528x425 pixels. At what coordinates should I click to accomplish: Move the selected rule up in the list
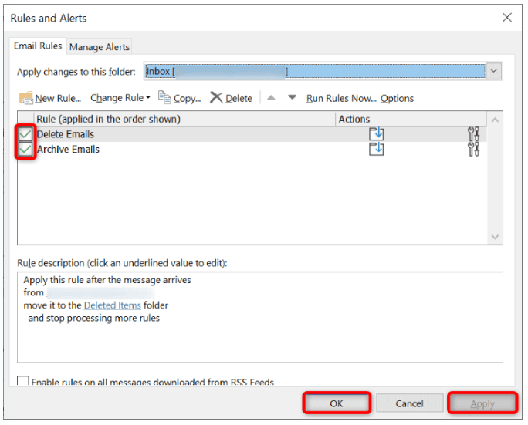coord(271,98)
